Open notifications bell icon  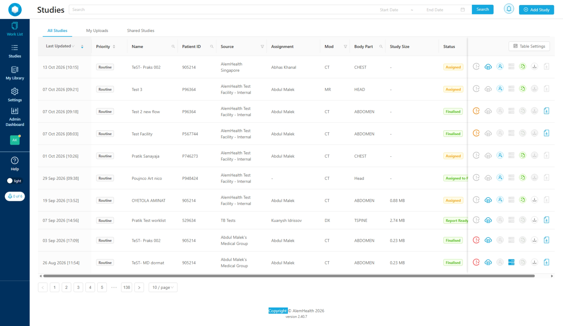pos(509,9)
